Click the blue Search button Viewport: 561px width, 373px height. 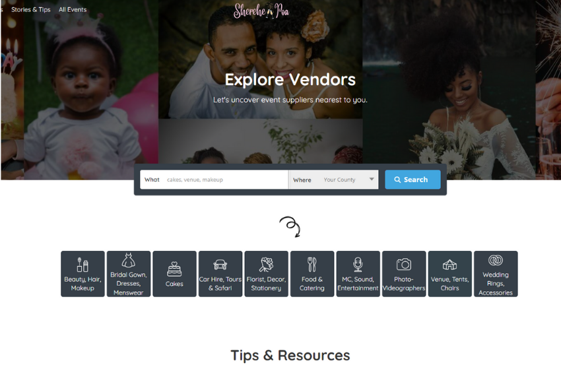[412, 180]
